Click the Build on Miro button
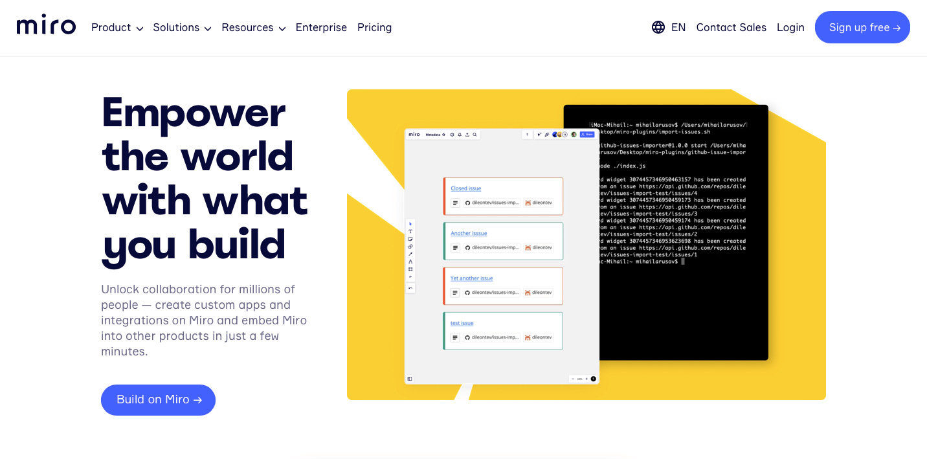This screenshot has width=927, height=459. tap(158, 399)
